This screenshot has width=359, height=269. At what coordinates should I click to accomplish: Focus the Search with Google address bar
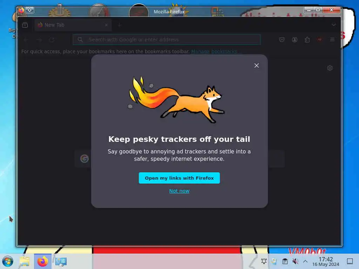click(167, 40)
